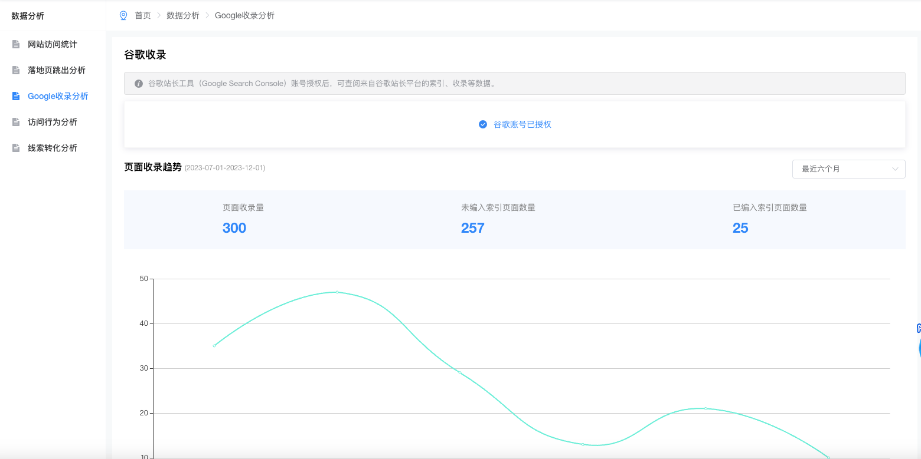Click the chevron arrow in the time range selector
Screen dimensions: 921x459
pos(895,169)
